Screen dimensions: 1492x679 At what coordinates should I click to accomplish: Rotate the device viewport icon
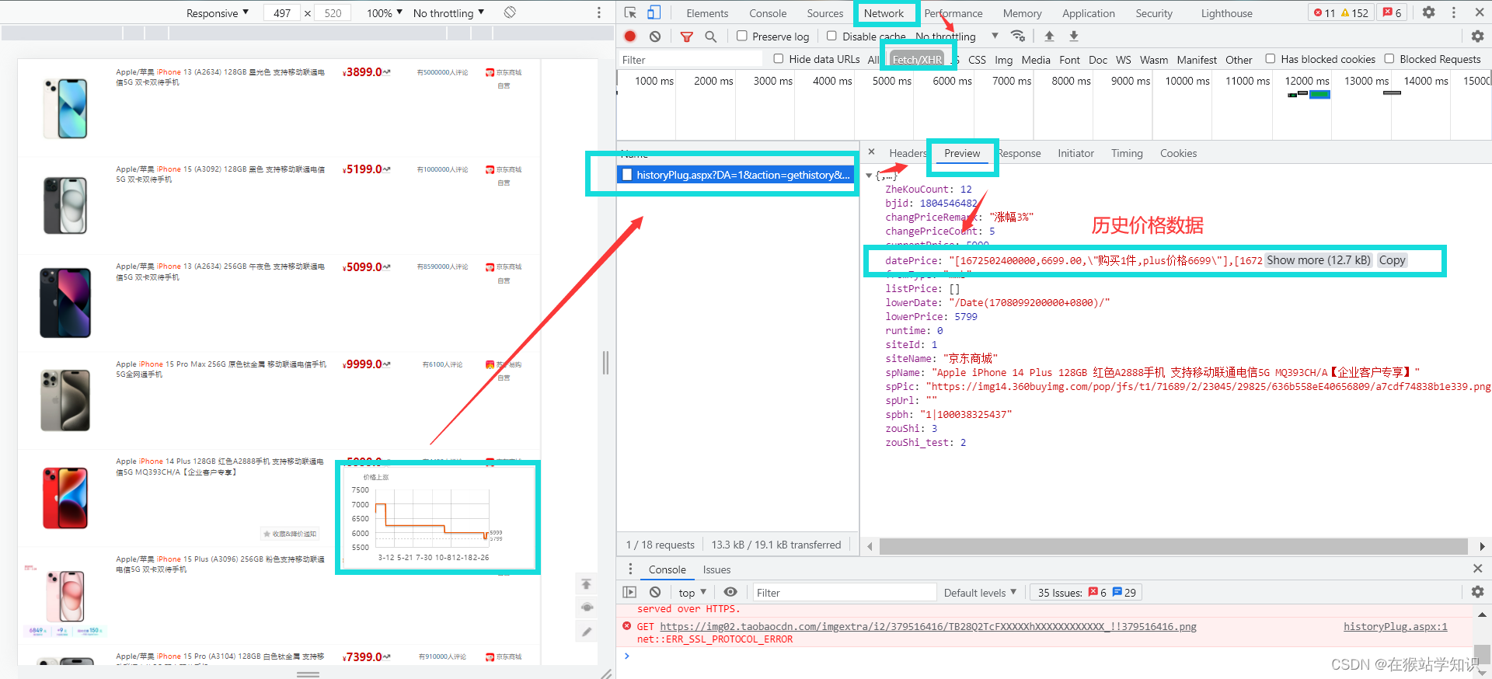pos(510,12)
